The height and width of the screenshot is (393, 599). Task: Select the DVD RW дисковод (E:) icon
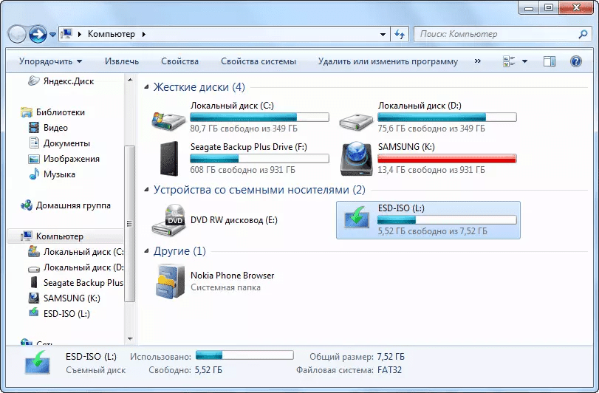coord(168,220)
